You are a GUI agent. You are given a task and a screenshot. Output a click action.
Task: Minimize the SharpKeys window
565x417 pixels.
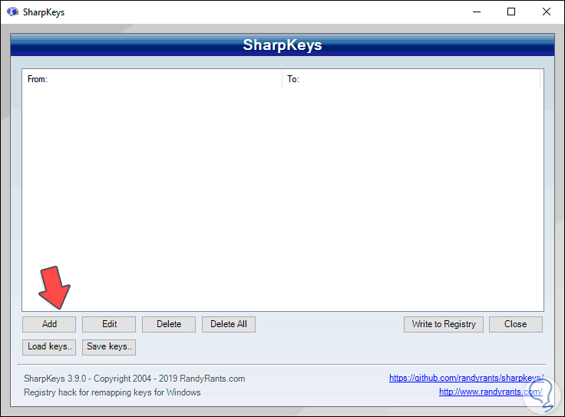pos(477,12)
